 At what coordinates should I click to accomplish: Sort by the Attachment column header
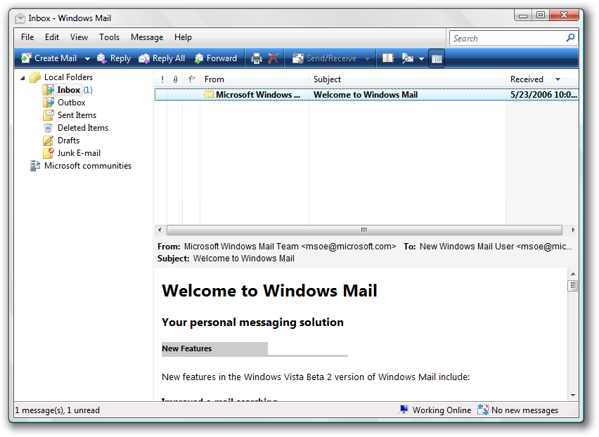175,79
